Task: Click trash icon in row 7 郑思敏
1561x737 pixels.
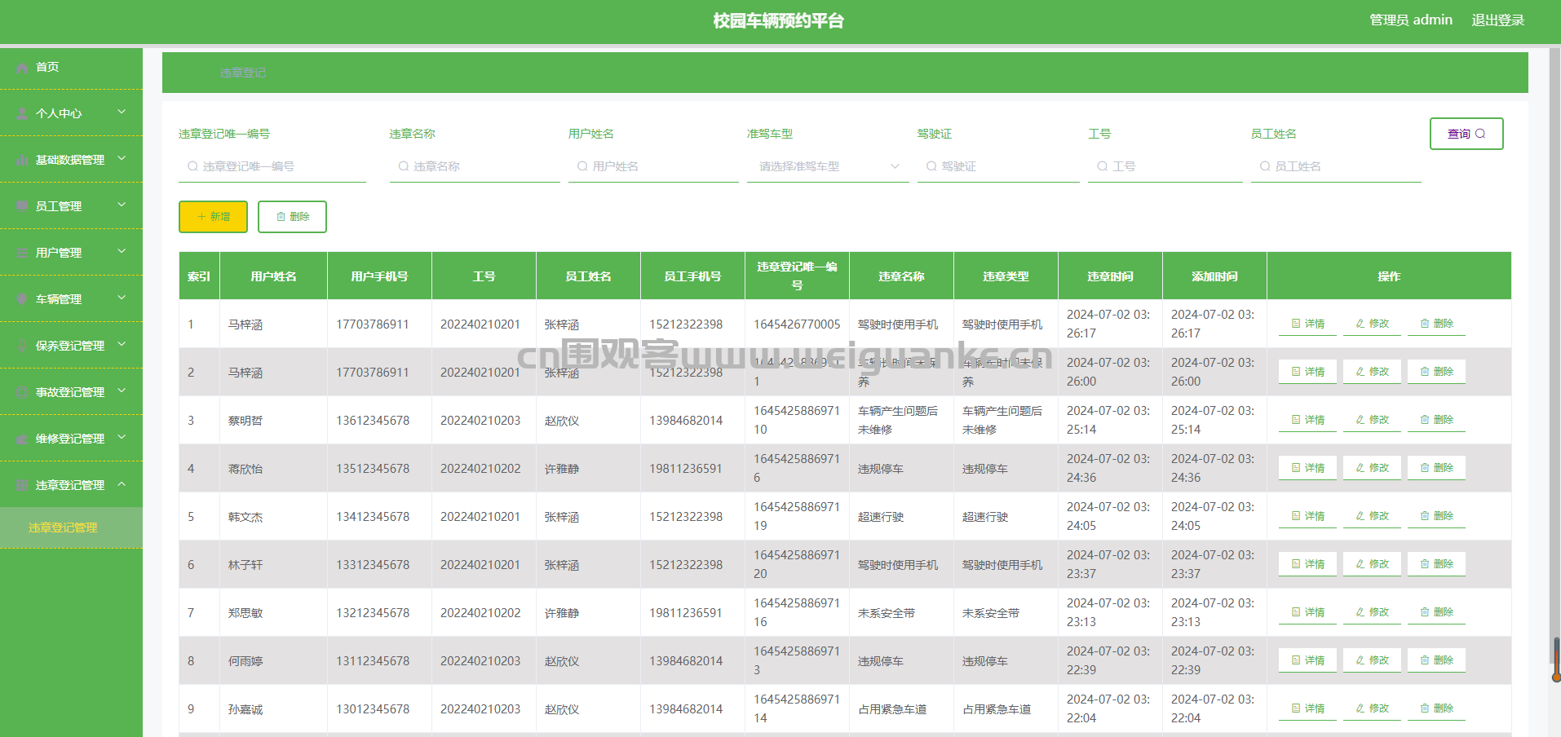Action: point(1425,612)
